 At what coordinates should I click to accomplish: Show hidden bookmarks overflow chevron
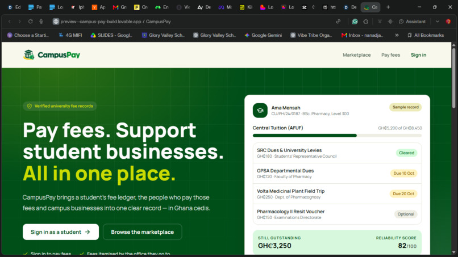(x=397, y=35)
